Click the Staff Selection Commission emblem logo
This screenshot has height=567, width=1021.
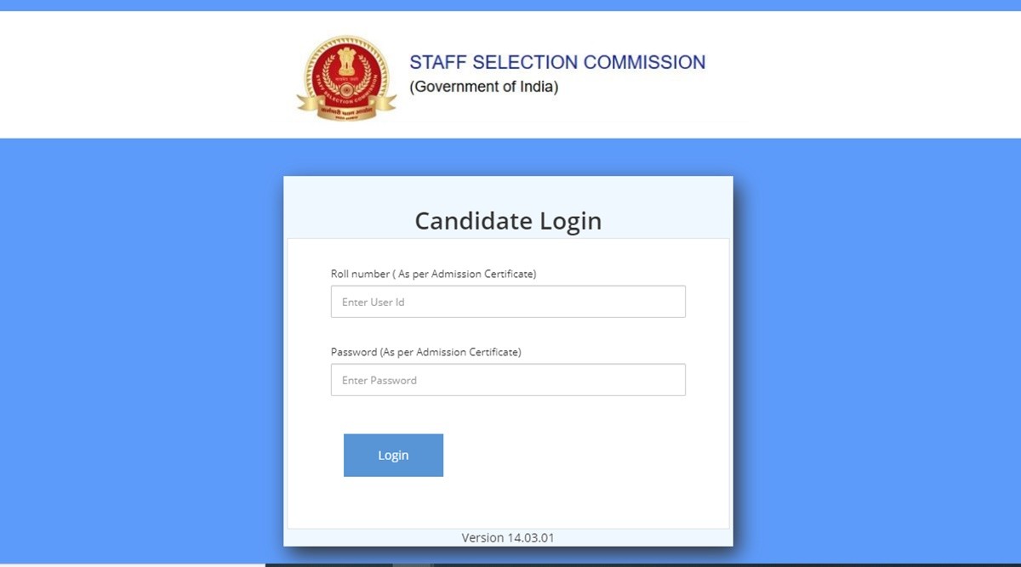[x=346, y=78]
